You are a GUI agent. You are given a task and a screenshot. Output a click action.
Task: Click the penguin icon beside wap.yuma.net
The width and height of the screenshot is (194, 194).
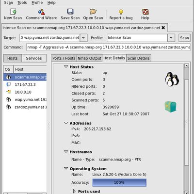(x=8, y=99)
